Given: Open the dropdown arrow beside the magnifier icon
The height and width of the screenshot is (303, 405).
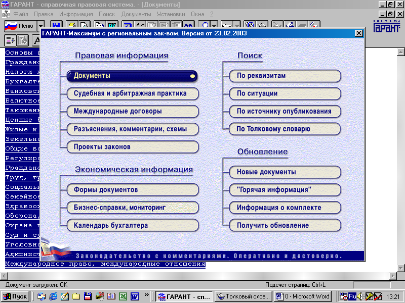Looking at the screenshot, I should coord(214,25).
